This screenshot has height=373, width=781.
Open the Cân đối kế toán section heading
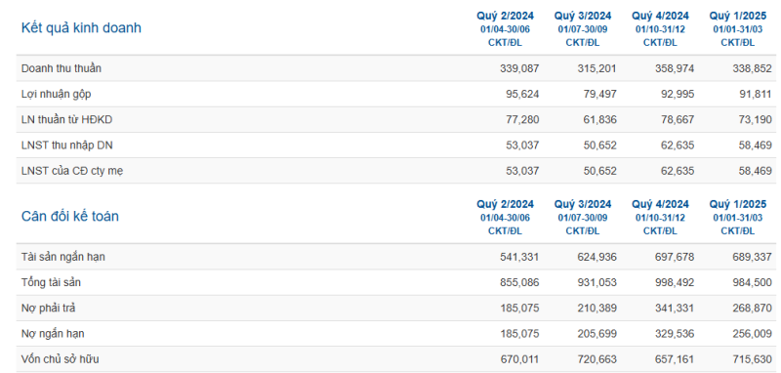click(x=69, y=217)
